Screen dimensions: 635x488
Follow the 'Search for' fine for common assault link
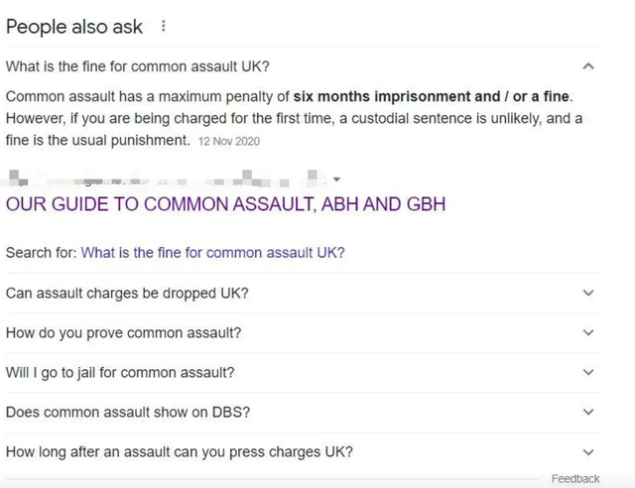[x=212, y=253]
